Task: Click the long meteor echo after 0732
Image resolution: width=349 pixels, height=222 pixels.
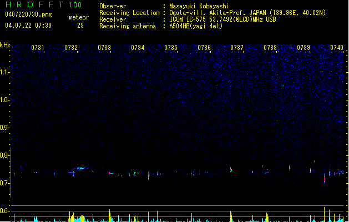Action: [80, 168]
